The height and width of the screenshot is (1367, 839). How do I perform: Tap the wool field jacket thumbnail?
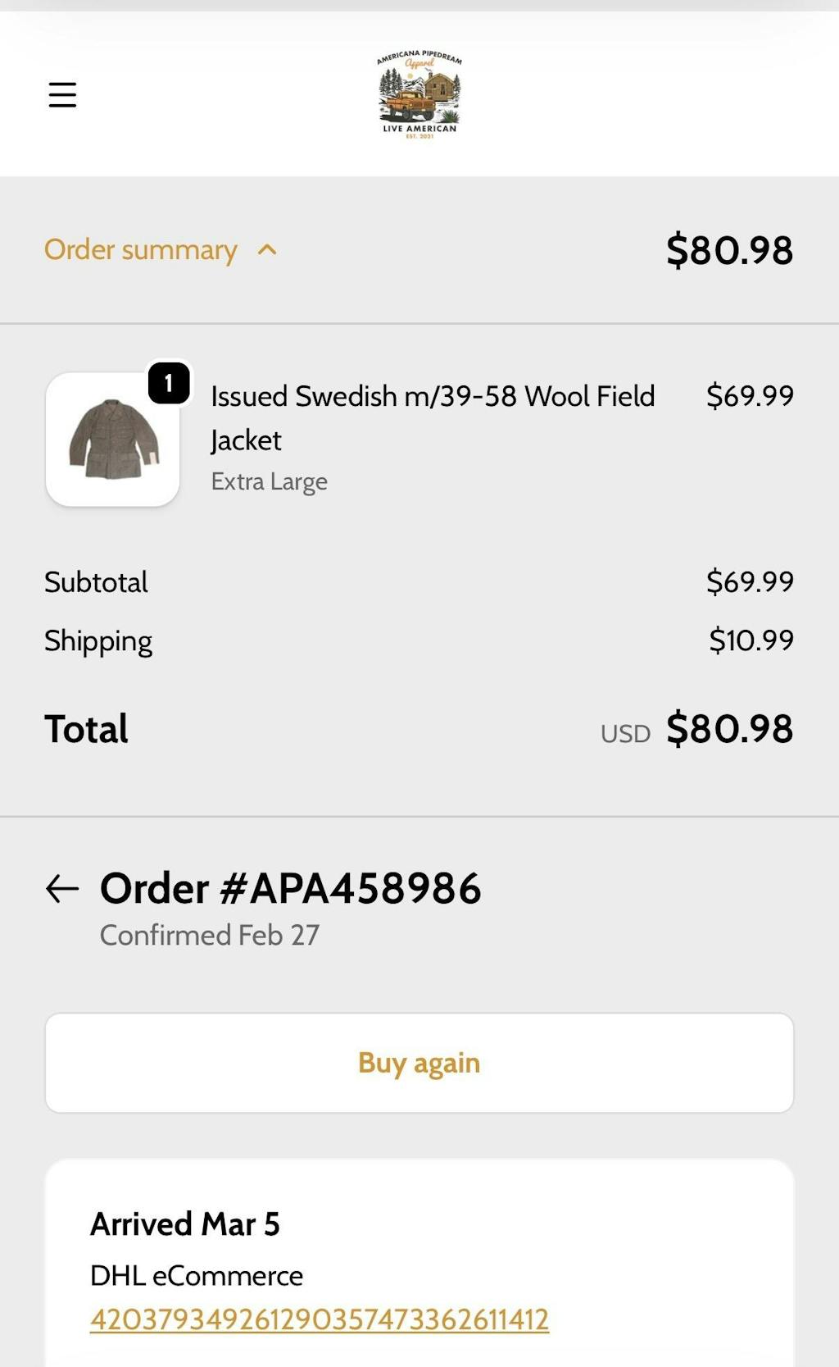click(x=113, y=440)
